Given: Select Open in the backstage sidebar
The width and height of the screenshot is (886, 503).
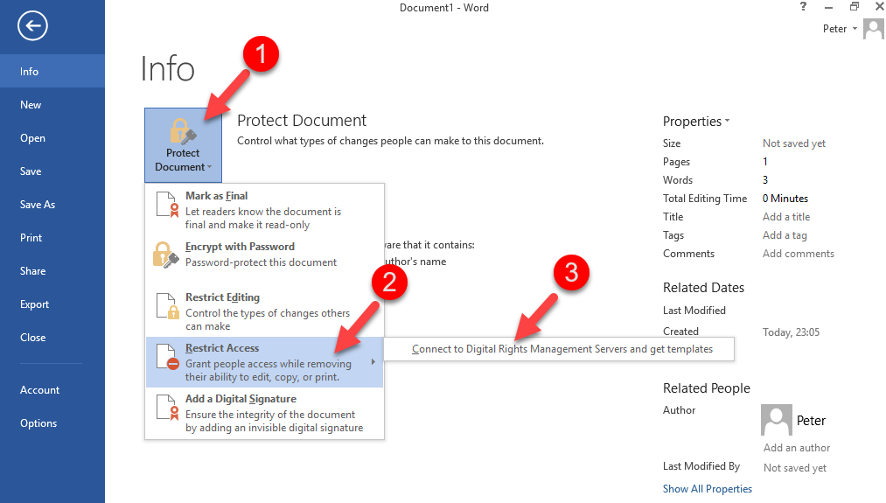Looking at the screenshot, I should point(52,138).
